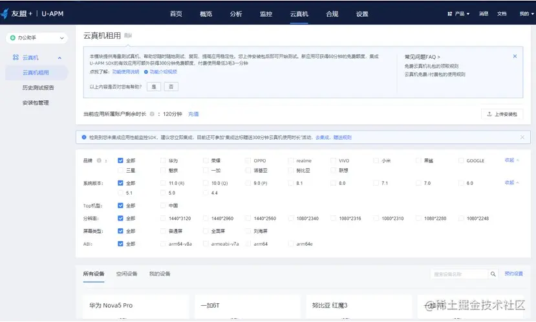Open the 常见问题FAQ link
536x322 pixels.
422,57
